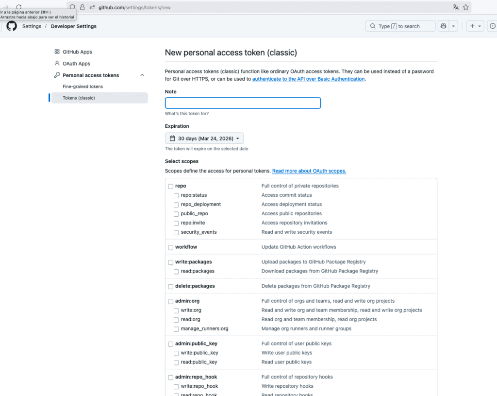Click the GitHub Apps sidebar icon
The height and width of the screenshot is (396, 497).
pyautogui.click(x=57, y=52)
